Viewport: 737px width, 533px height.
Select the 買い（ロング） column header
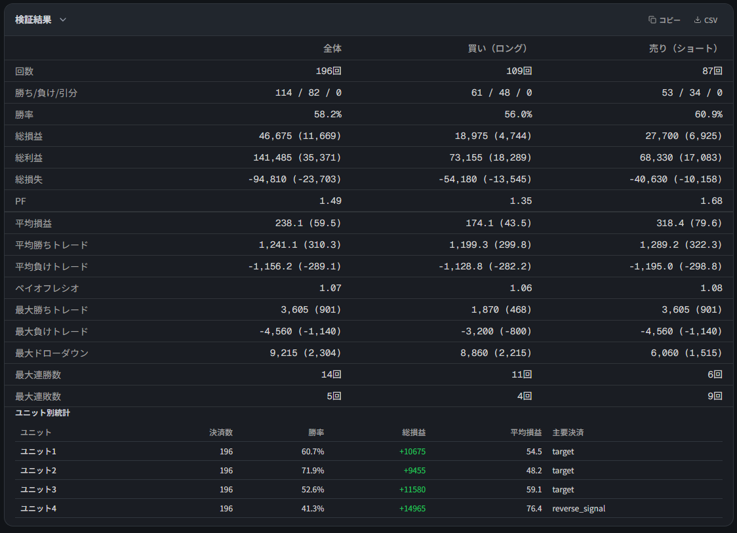tap(497, 49)
